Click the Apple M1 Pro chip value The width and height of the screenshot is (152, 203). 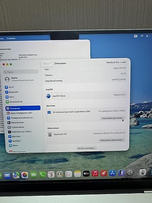(x=120, y=68)
